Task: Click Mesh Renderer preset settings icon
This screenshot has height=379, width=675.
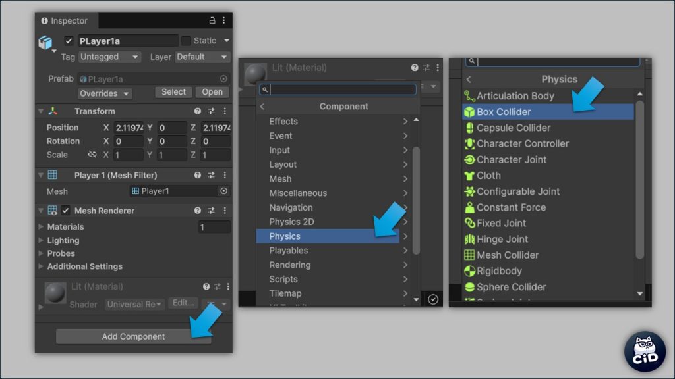Action: (x=212, y=211)
